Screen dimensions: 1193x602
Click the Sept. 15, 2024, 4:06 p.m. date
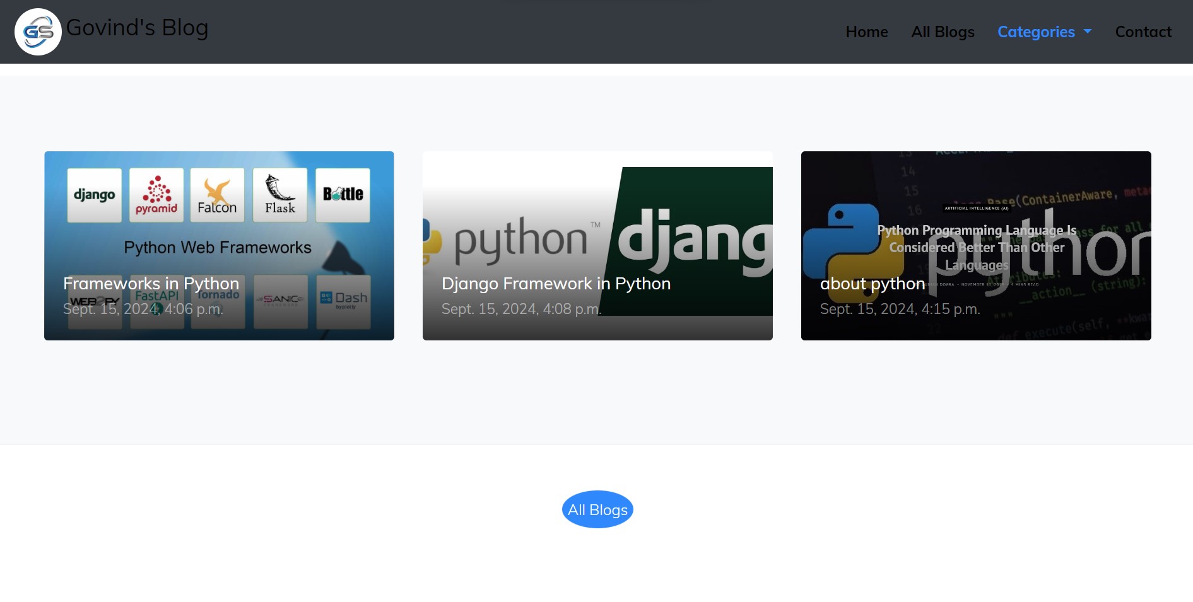point(143,309)
